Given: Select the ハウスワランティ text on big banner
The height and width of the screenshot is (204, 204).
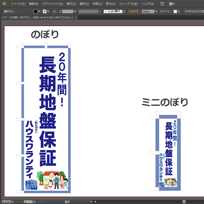Looking at the screenshot, I should pyautogui.click(x=29, y=149).
